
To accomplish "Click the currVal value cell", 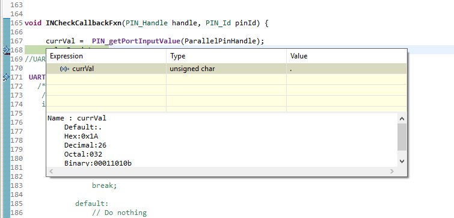I will coord(346,69).
